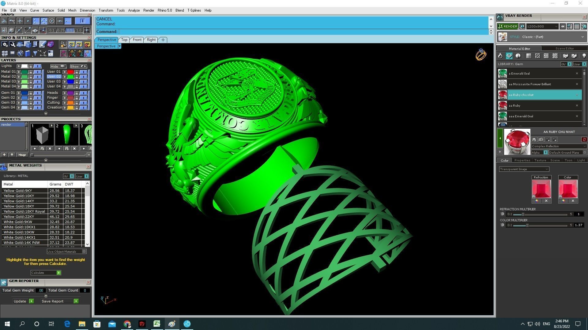Select the funnel filter icon
The width and height of the screenshot is (588, 330).
[35, 53]
